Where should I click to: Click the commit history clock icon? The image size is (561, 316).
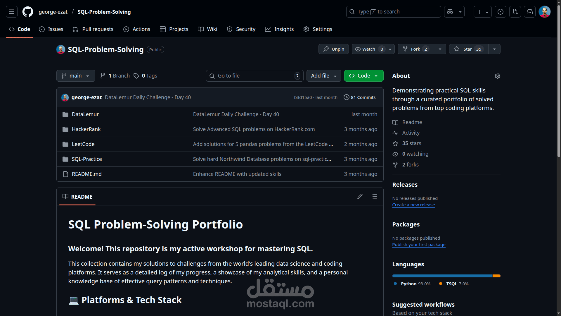pyautogui.click(x=346, y=97)
